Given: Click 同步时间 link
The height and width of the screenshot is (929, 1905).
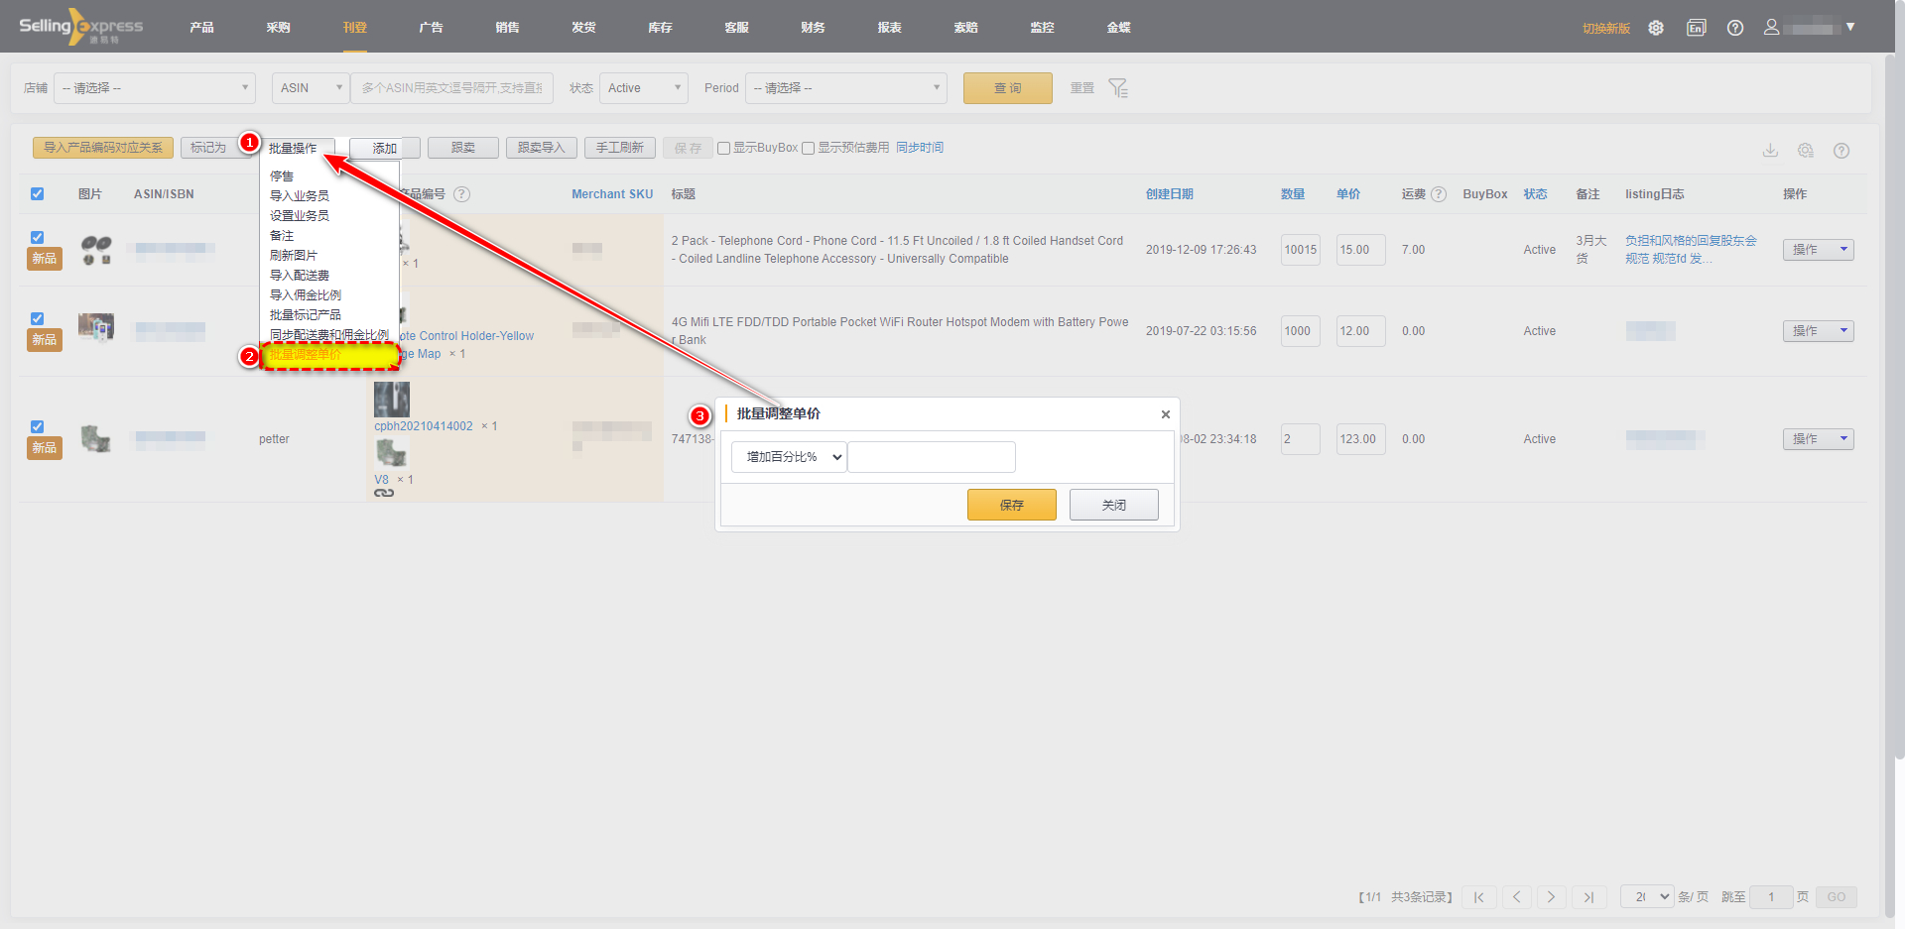Looking at the screenshot, I should pos(920,148).
